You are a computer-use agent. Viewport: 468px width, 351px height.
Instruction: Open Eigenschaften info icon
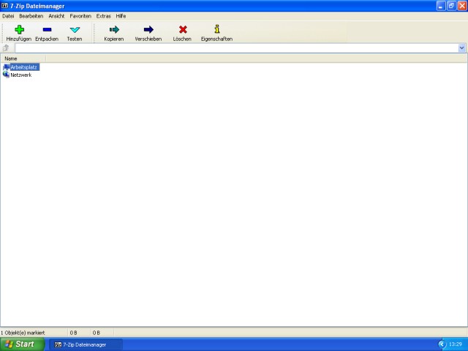[217, 29]
